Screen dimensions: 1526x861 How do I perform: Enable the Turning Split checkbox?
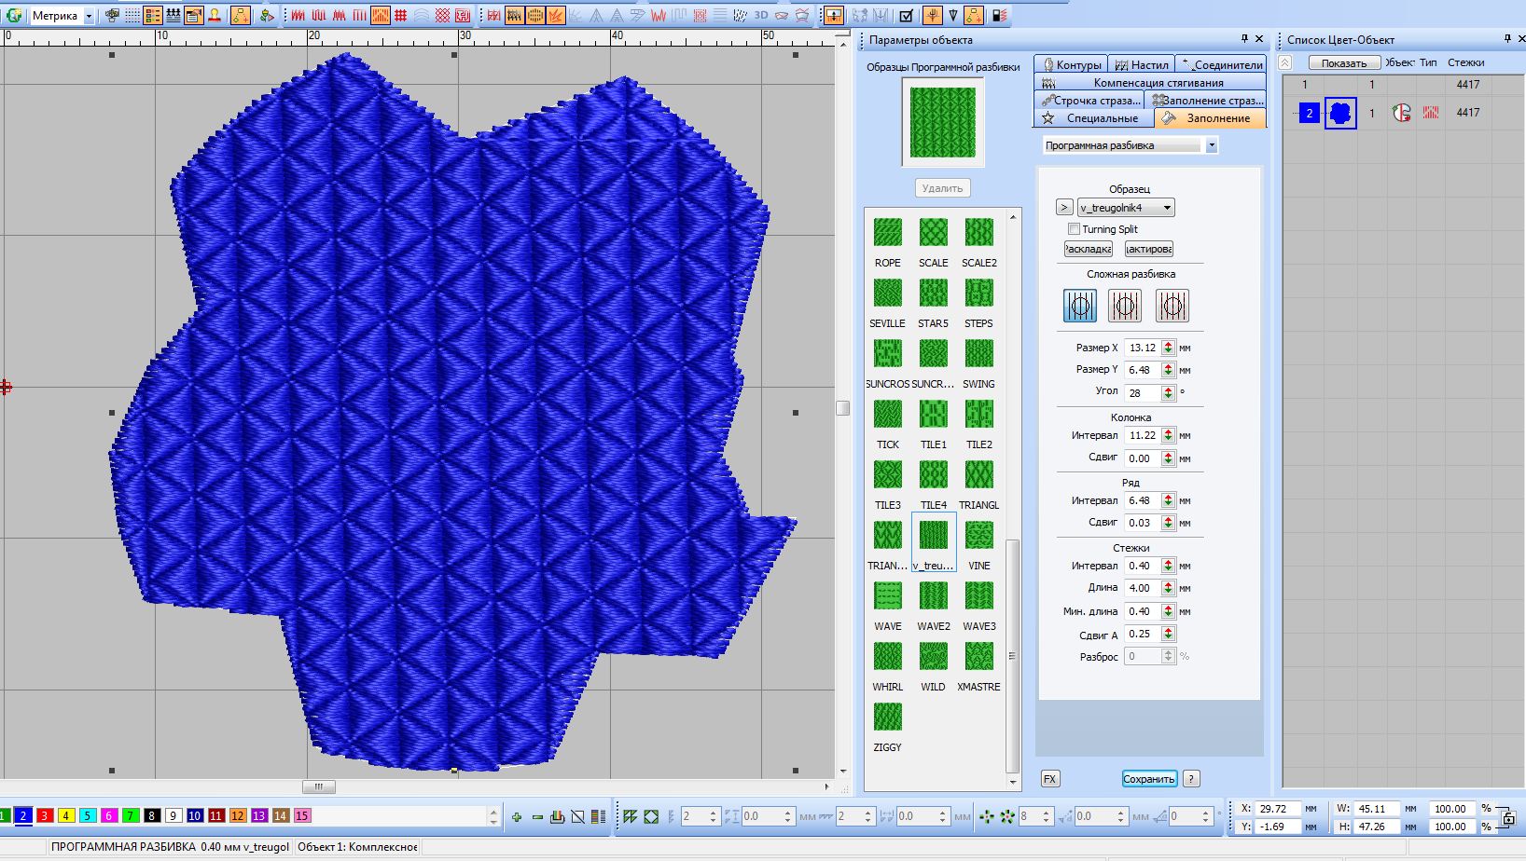[1074, 229]
